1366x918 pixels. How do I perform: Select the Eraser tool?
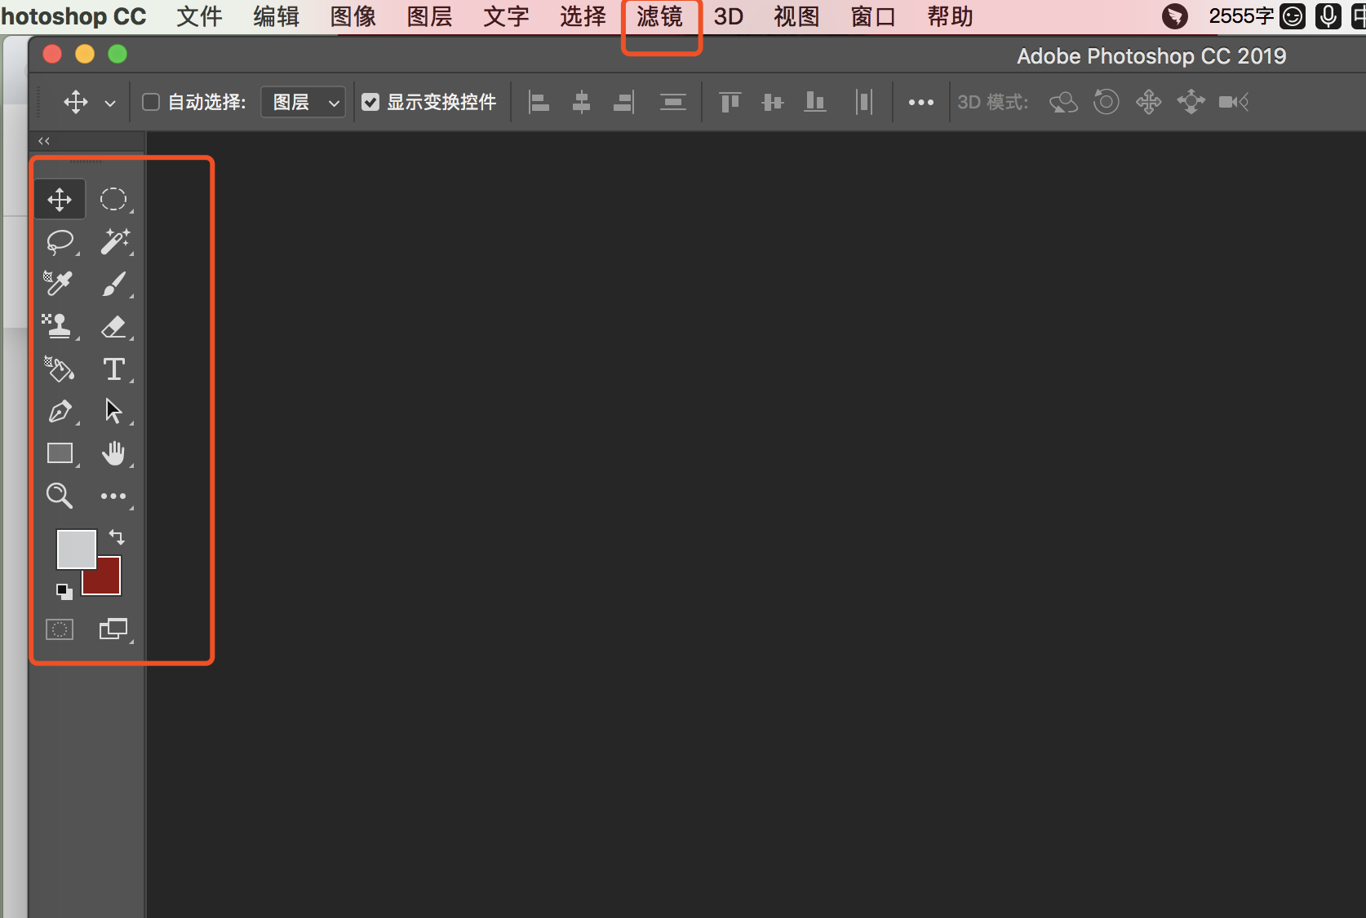(x=113, y=326)
